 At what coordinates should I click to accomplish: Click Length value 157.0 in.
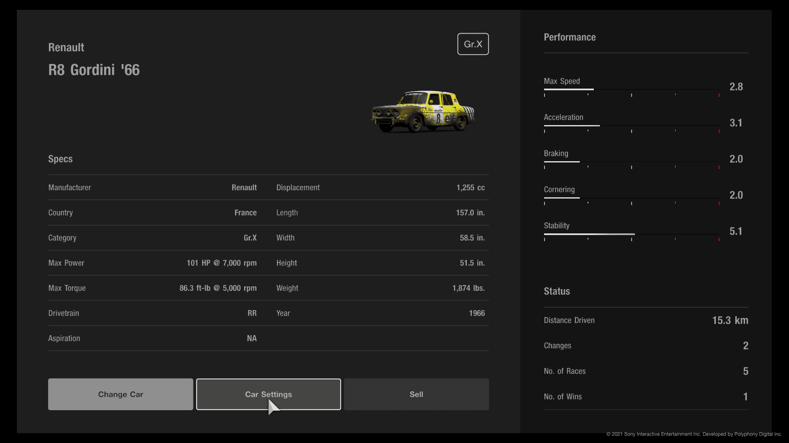pyautogui.click(x=470, y=212)
